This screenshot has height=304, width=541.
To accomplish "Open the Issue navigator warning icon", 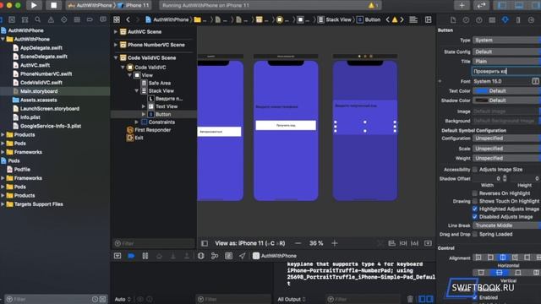I will click(51, 19).
